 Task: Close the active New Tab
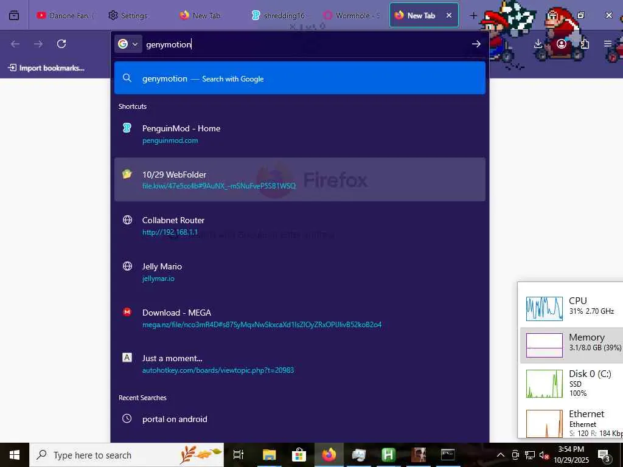pos(449,15)
